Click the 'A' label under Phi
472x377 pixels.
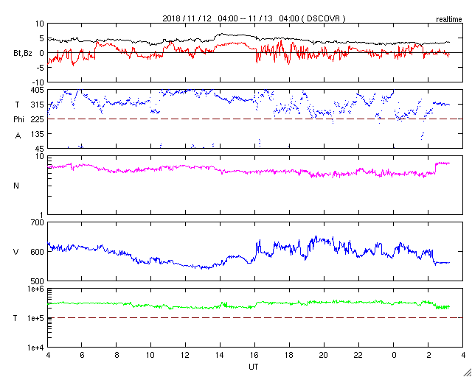pos(18,136)
